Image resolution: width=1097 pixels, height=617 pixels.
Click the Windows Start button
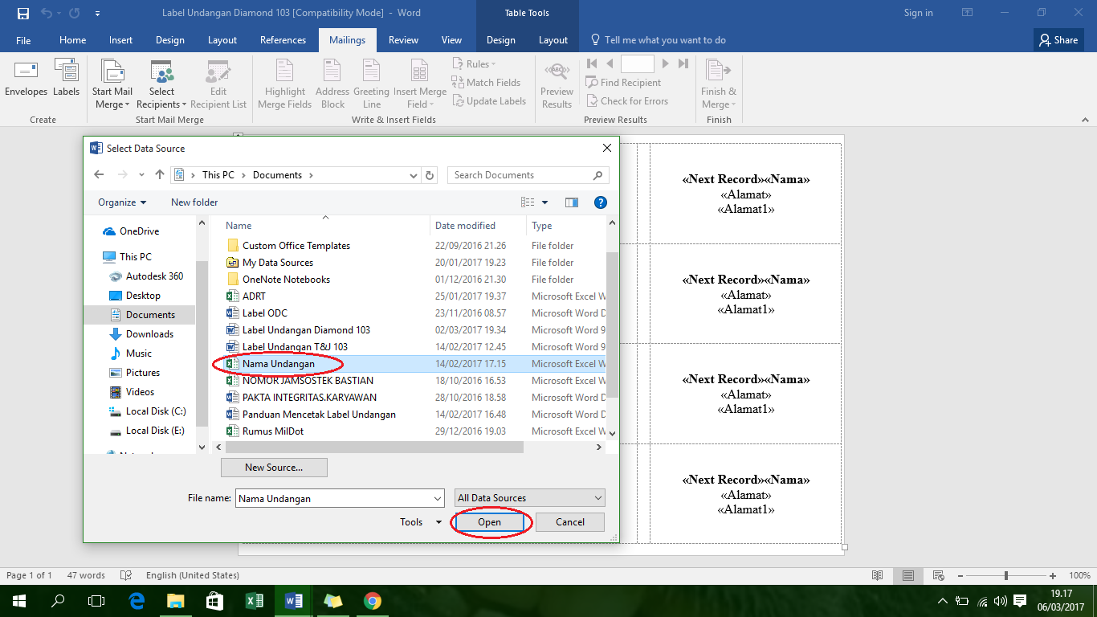pyautogui.click(x=18, y=600)
